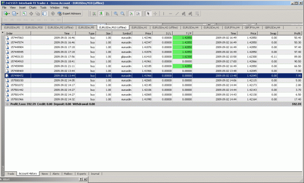Switch to EURUSDm,M1 chart tab
This screenshot has height=183, width=304.
tap(12, 28)
